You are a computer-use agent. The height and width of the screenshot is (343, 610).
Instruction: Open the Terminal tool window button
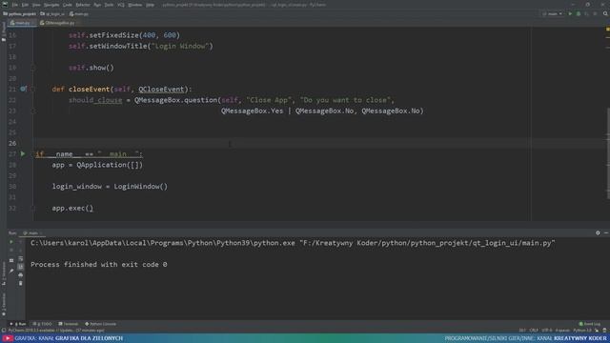click(69, 324)
